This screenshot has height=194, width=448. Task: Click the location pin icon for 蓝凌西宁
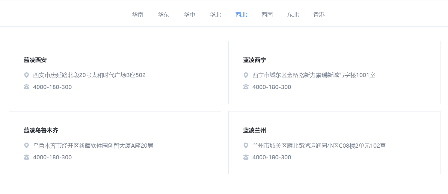click(246, 75)
